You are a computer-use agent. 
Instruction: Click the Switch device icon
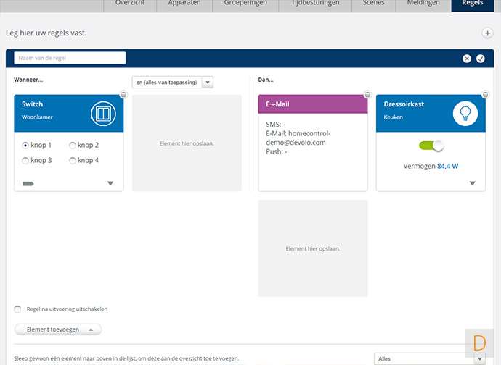pyautogui.click(x=103, y=114)
